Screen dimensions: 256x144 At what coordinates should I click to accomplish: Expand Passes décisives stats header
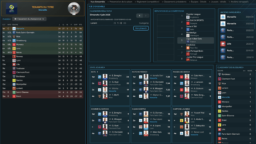181,72
